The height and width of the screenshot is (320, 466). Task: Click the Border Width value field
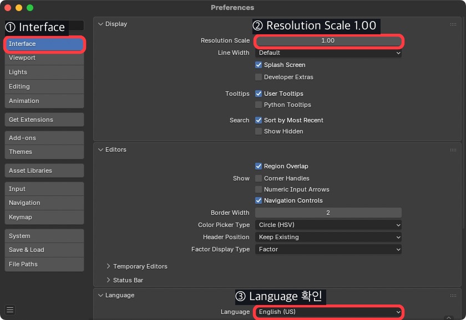[328, 213]
